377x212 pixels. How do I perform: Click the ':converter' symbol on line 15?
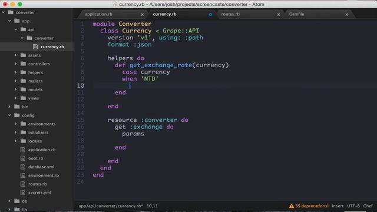[159, 120]
